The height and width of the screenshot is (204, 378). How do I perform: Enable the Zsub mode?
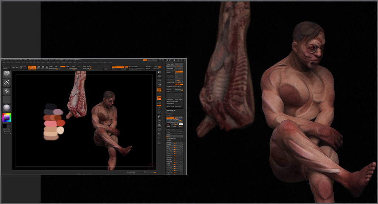click(x=73, y=67)
